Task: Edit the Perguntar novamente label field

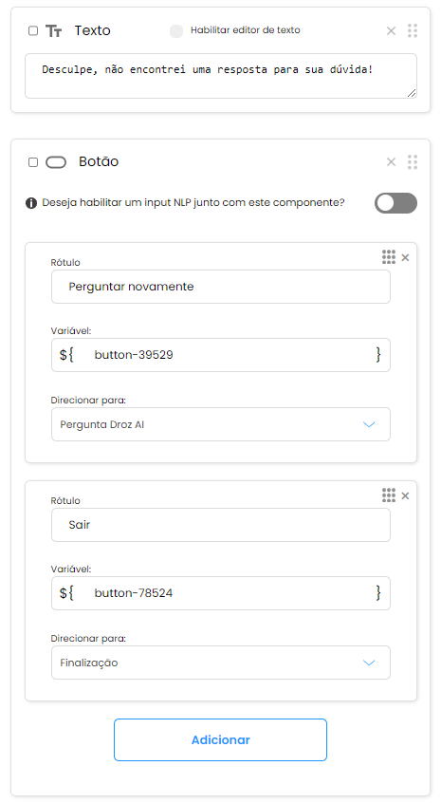Action: [x=220, y=287]
